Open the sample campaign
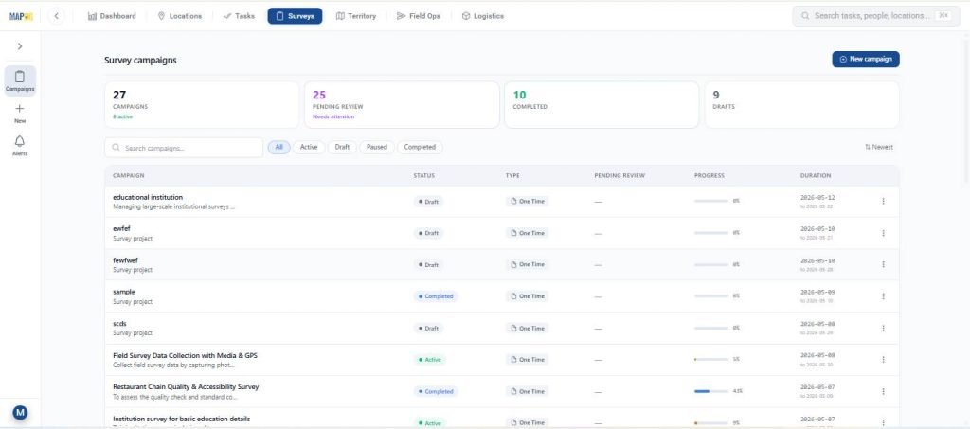This screenshot has height=429, width=970. tap(124, 292)
